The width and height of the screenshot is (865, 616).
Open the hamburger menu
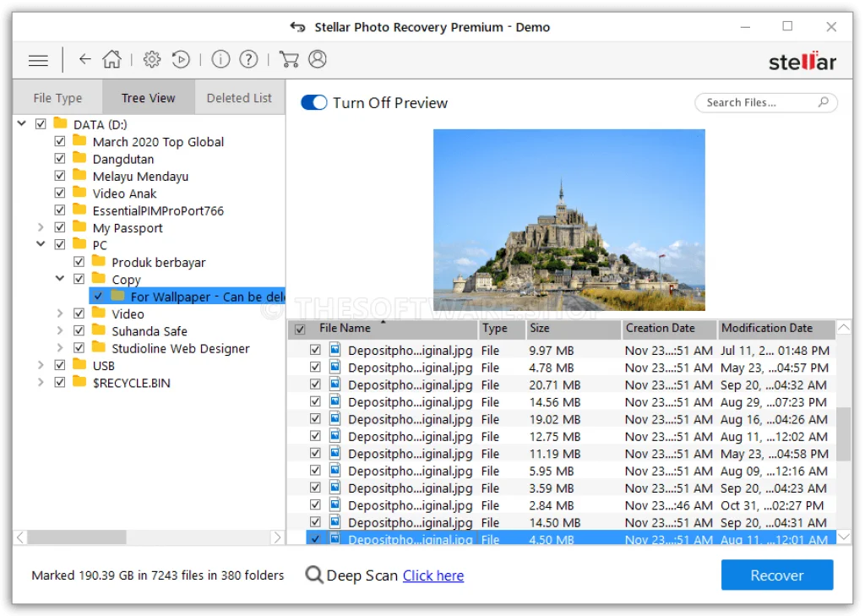[38, 60]
